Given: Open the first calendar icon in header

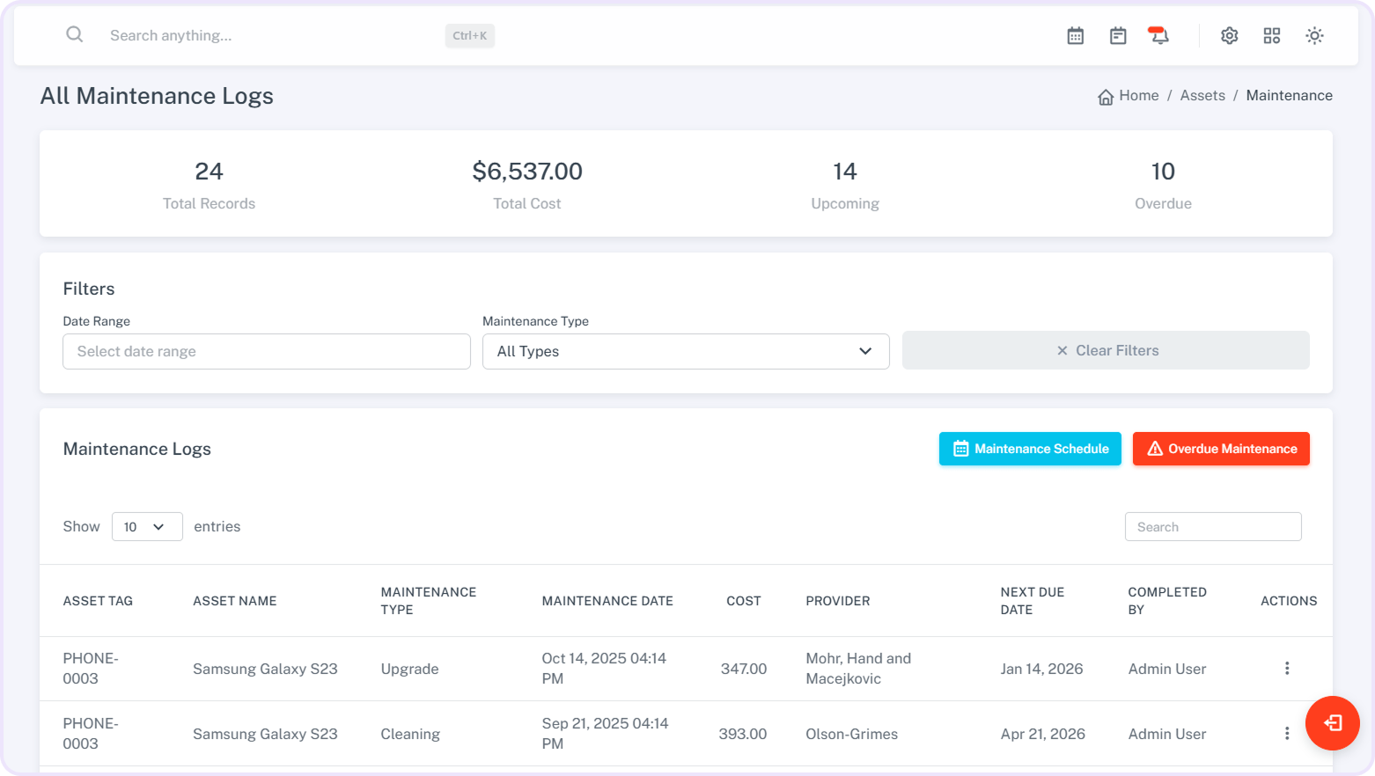Looking at the screenshot, I should coord(1075,36).
